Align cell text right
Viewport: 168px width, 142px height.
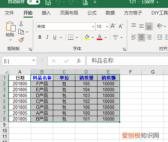(x=149, y=37)
